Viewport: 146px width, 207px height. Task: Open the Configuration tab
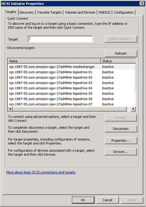[x=124, y=12]
